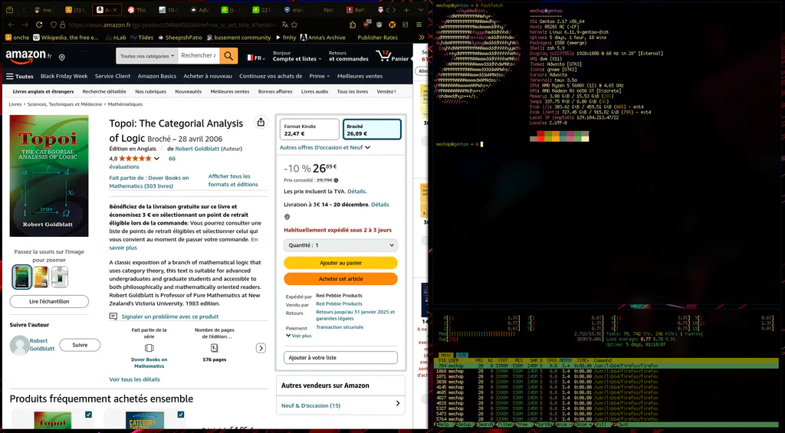
Task: Open the Quantité dropdown
Action: (x=340, y=245)
